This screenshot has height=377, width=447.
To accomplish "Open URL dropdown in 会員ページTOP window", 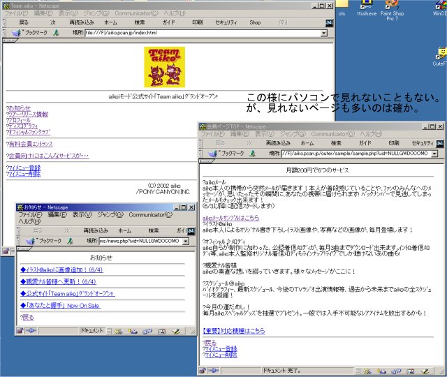I will click(x=434, y=154).
